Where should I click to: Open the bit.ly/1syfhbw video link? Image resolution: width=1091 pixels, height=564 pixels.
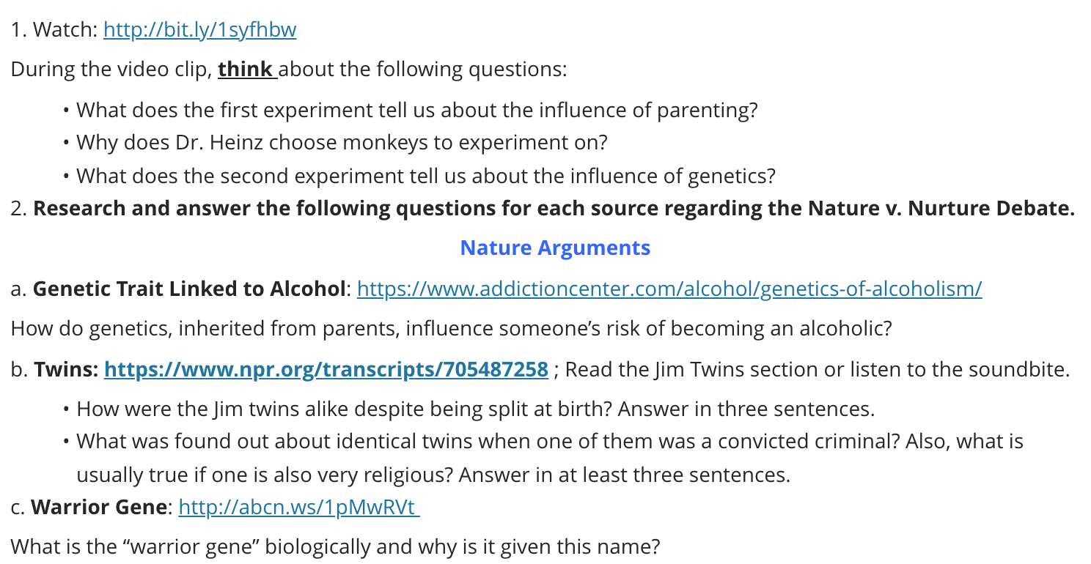(199, 29)
